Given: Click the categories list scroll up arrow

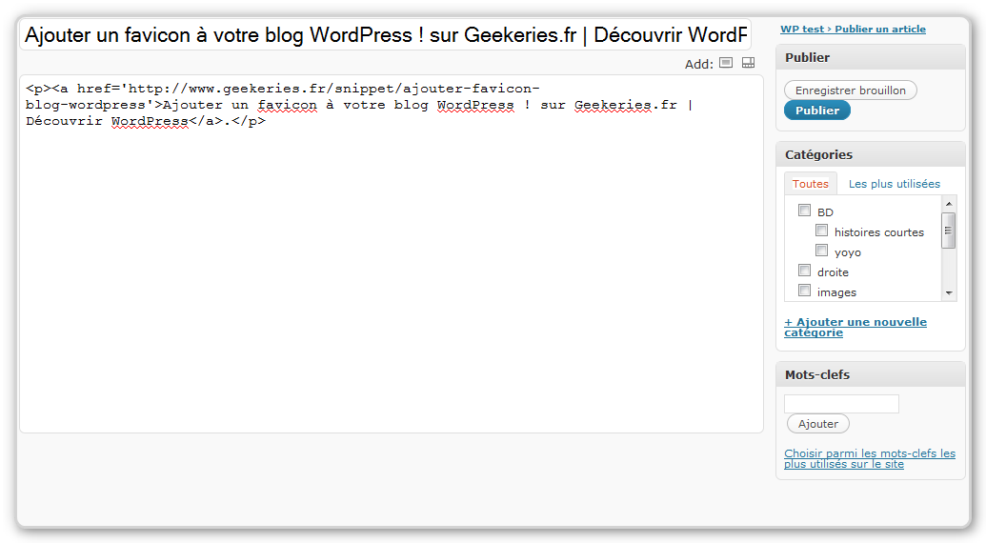Looking at the screenshot, I should click(949, 204).
